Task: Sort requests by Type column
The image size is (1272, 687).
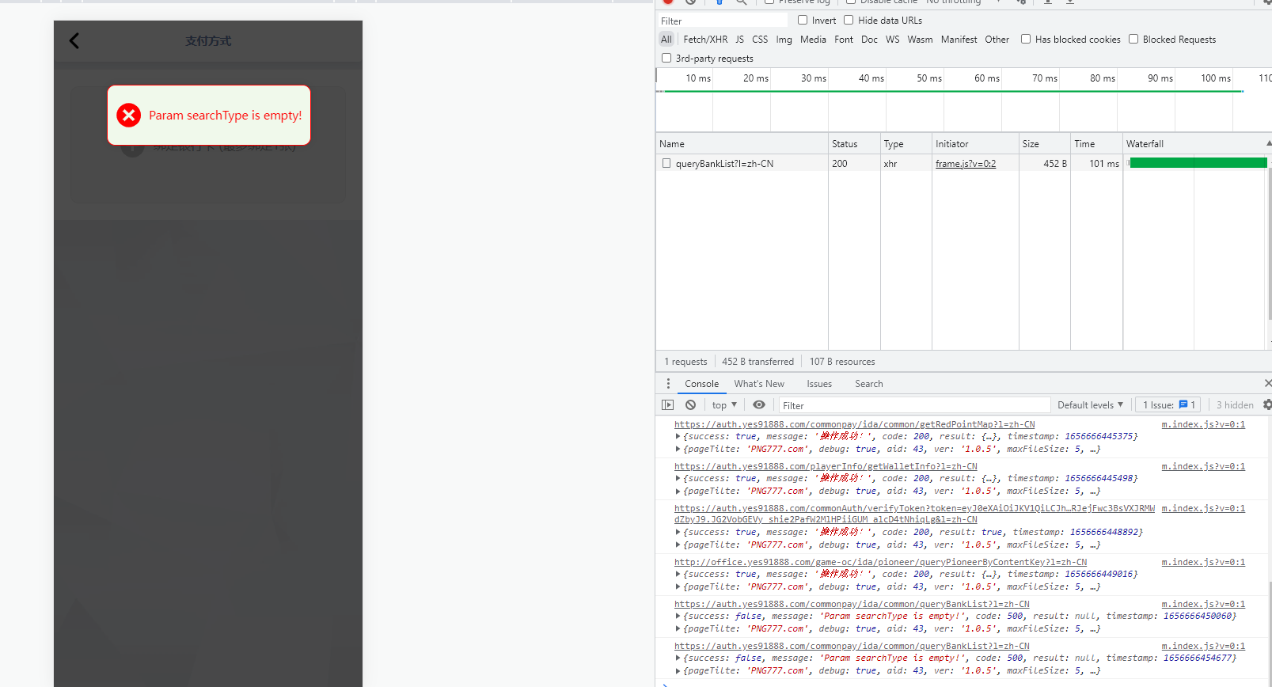Action: click(x=906, y=144)
